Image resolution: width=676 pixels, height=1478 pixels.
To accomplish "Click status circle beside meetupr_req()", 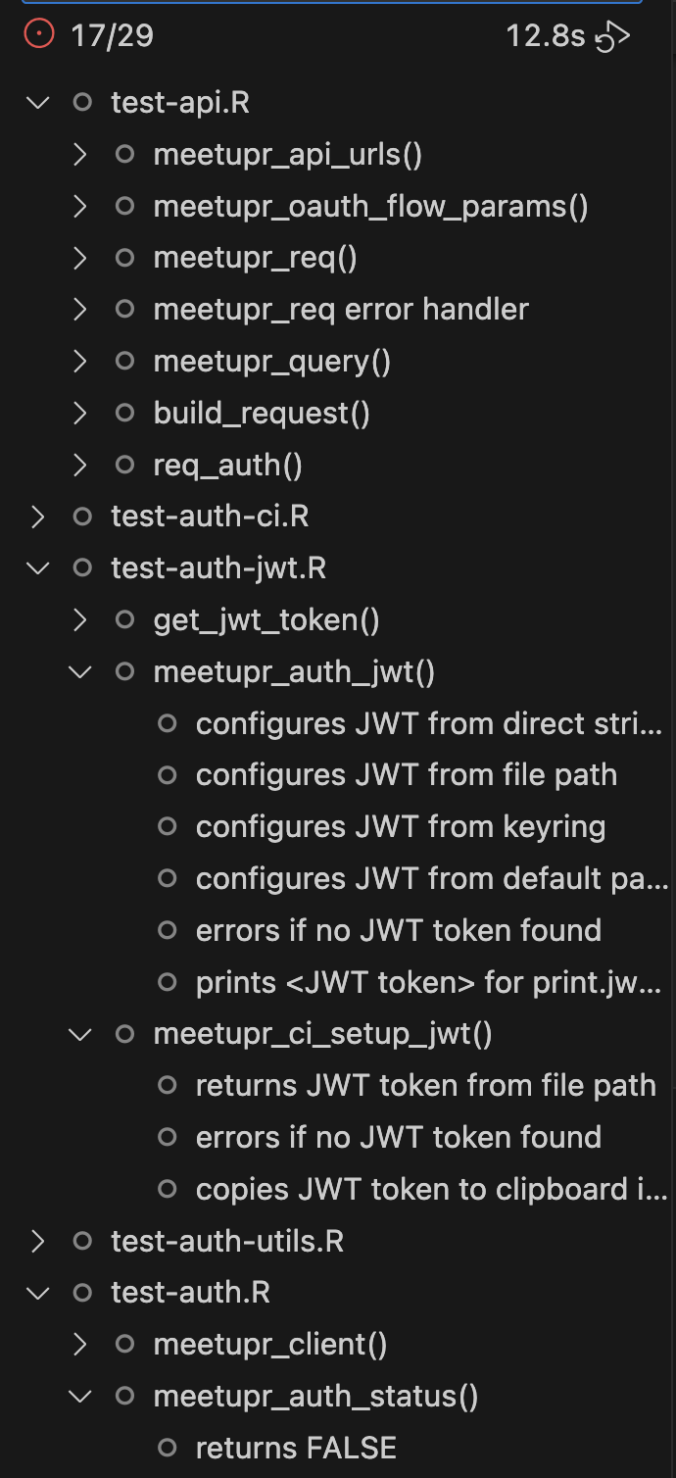I will [x=124, y=258].
